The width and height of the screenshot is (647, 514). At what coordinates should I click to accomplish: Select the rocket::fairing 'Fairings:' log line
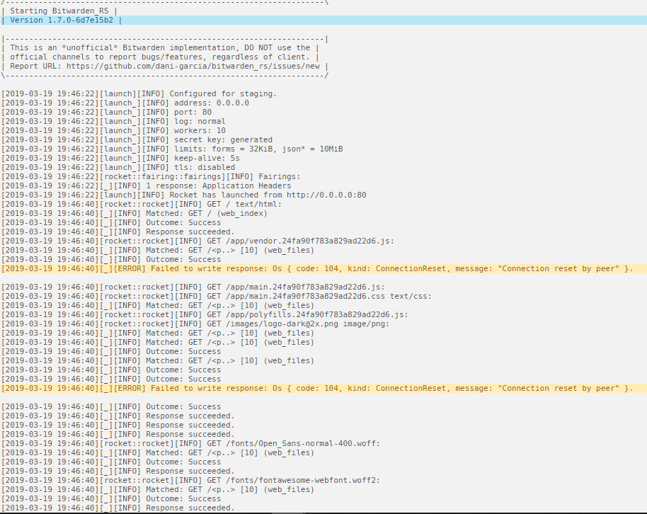(151, 176)
